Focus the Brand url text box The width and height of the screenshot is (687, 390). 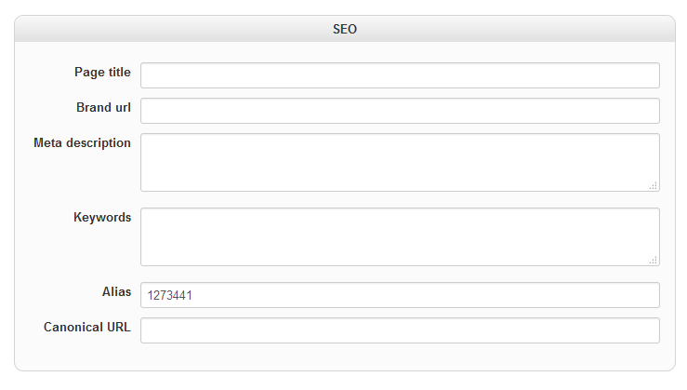tap(400, 111)
